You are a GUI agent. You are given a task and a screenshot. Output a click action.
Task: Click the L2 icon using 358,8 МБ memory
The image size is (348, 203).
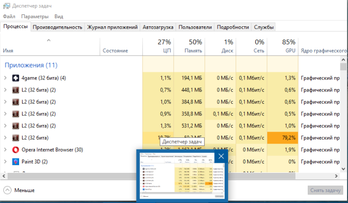pos(16,114)
